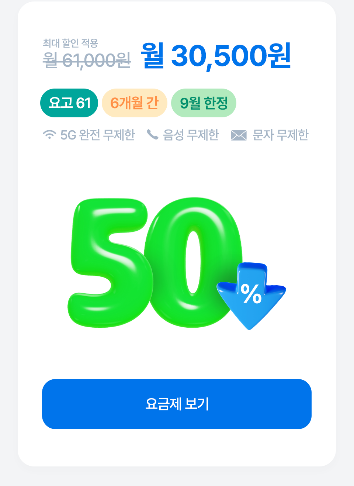Click the struck-through original price 월 61,000원
This screenshot has height=486, width=354.
pyautogui.click(x=87, y=60)
